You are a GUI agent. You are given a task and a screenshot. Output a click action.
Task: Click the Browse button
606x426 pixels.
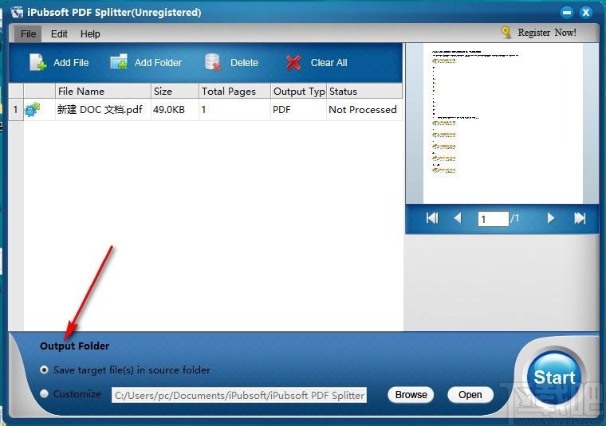click(411, 395)
